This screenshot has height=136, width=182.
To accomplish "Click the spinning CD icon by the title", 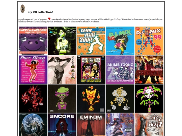I will point(23,9).
